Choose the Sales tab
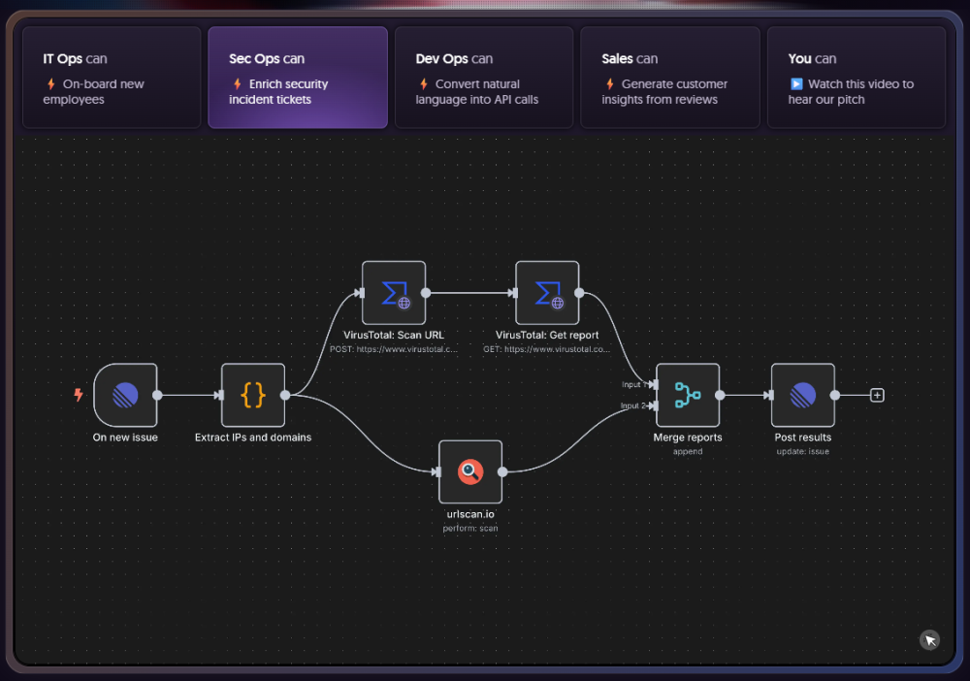The width and height of the screenshot is (970, 681). (x=670, y=78)
